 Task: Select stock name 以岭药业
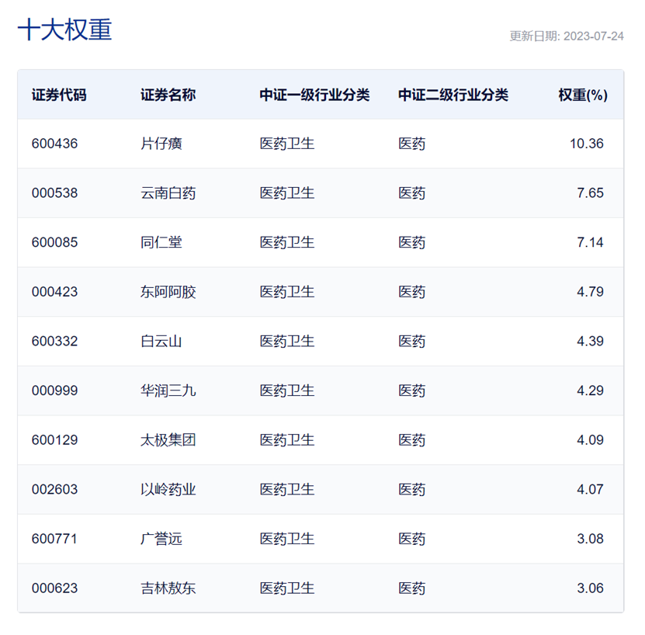click(x=168, y=489)
